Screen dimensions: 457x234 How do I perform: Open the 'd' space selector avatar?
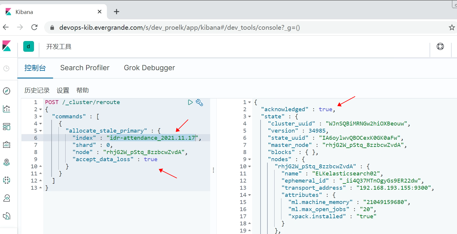tap(29, 46)
